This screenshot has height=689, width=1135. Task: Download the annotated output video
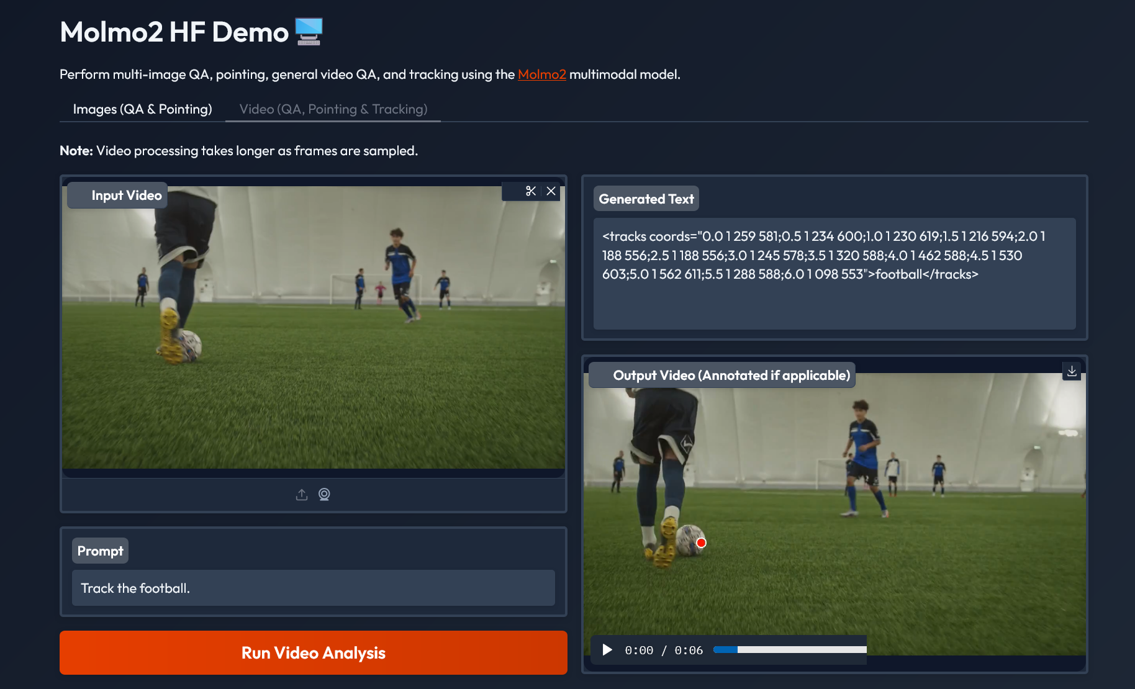(x=1072, y=371)
